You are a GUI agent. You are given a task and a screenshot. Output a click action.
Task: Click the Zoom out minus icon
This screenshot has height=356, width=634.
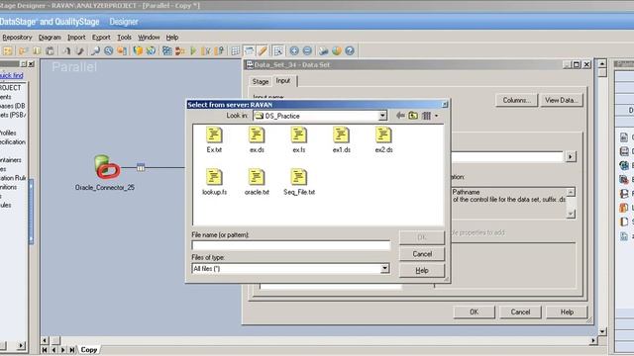(x=307, y=50)
